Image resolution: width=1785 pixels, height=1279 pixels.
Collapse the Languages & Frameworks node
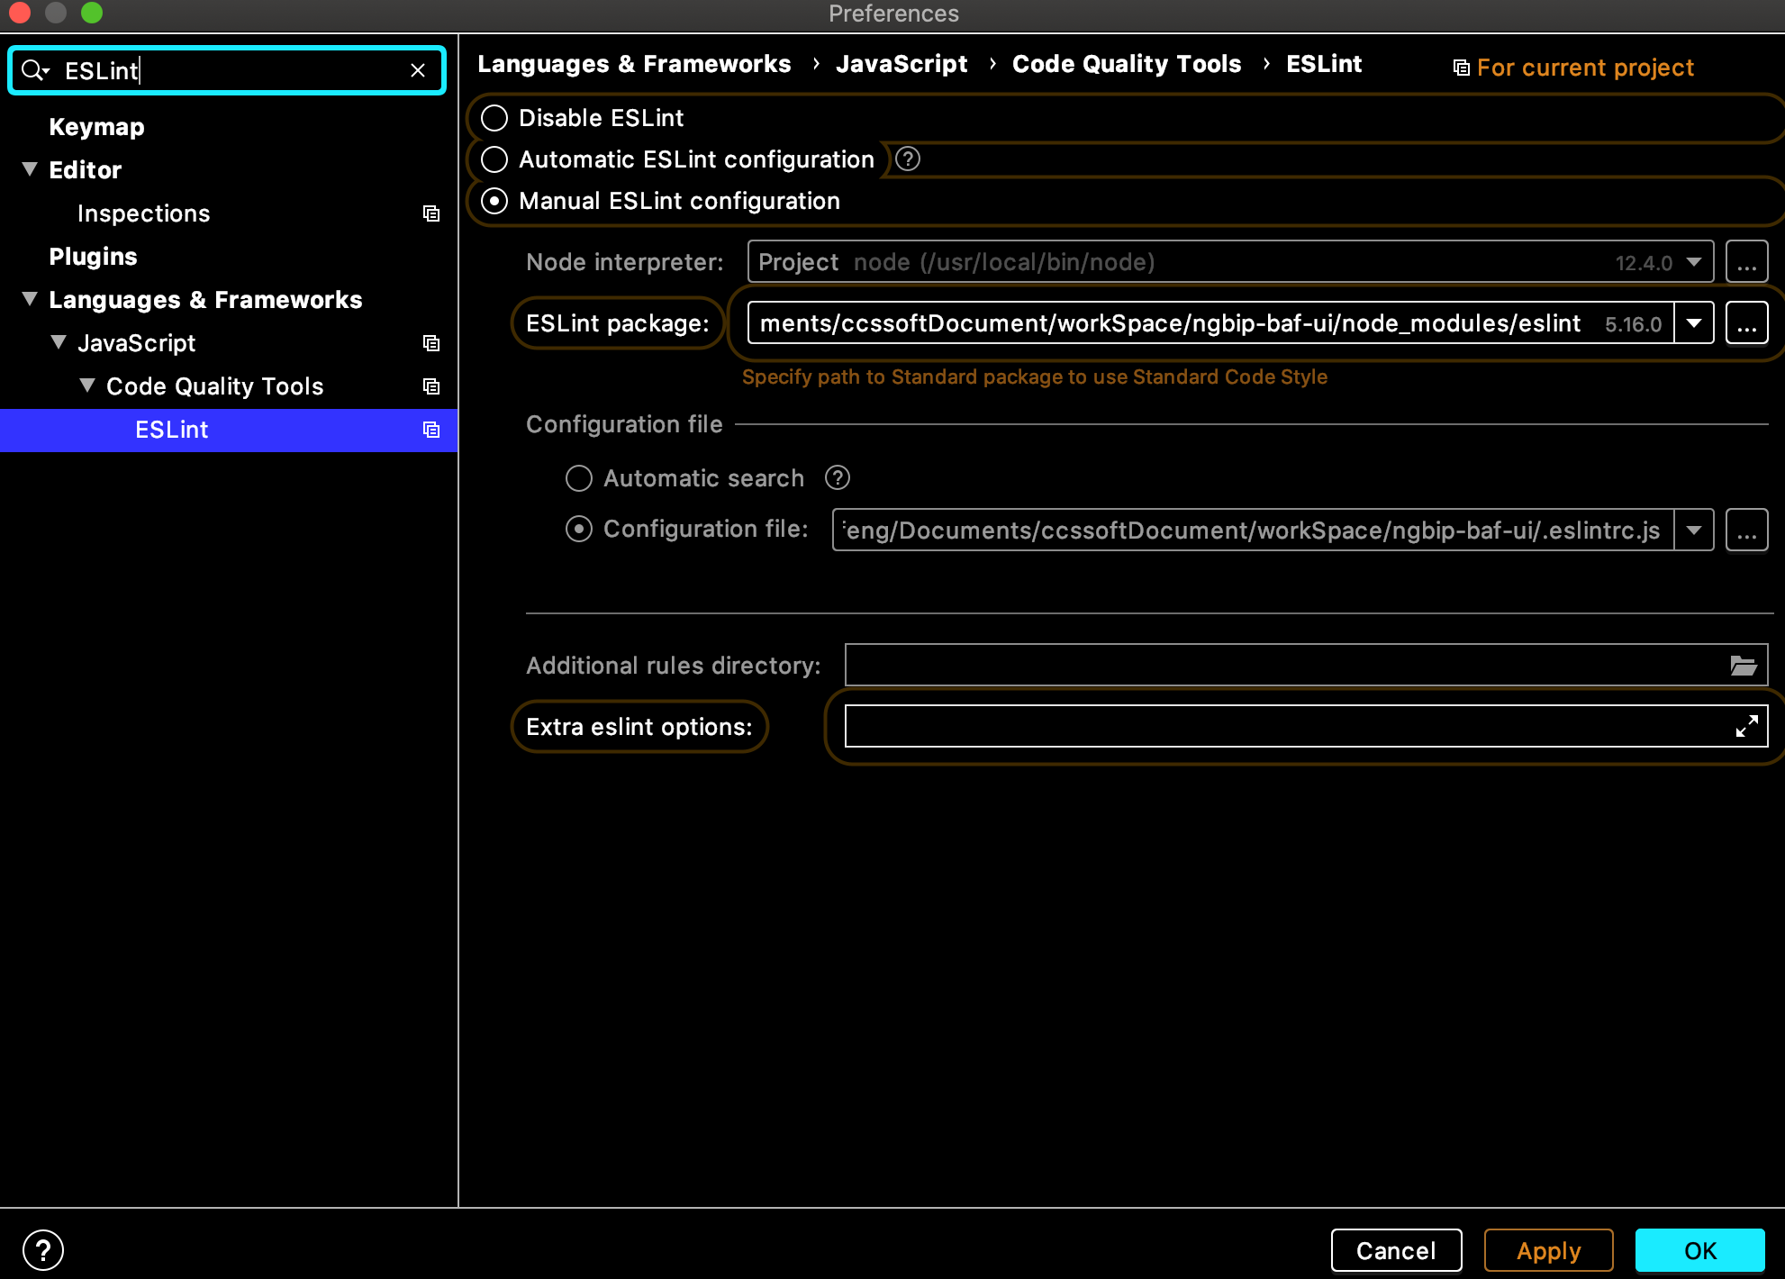point(30,299)
